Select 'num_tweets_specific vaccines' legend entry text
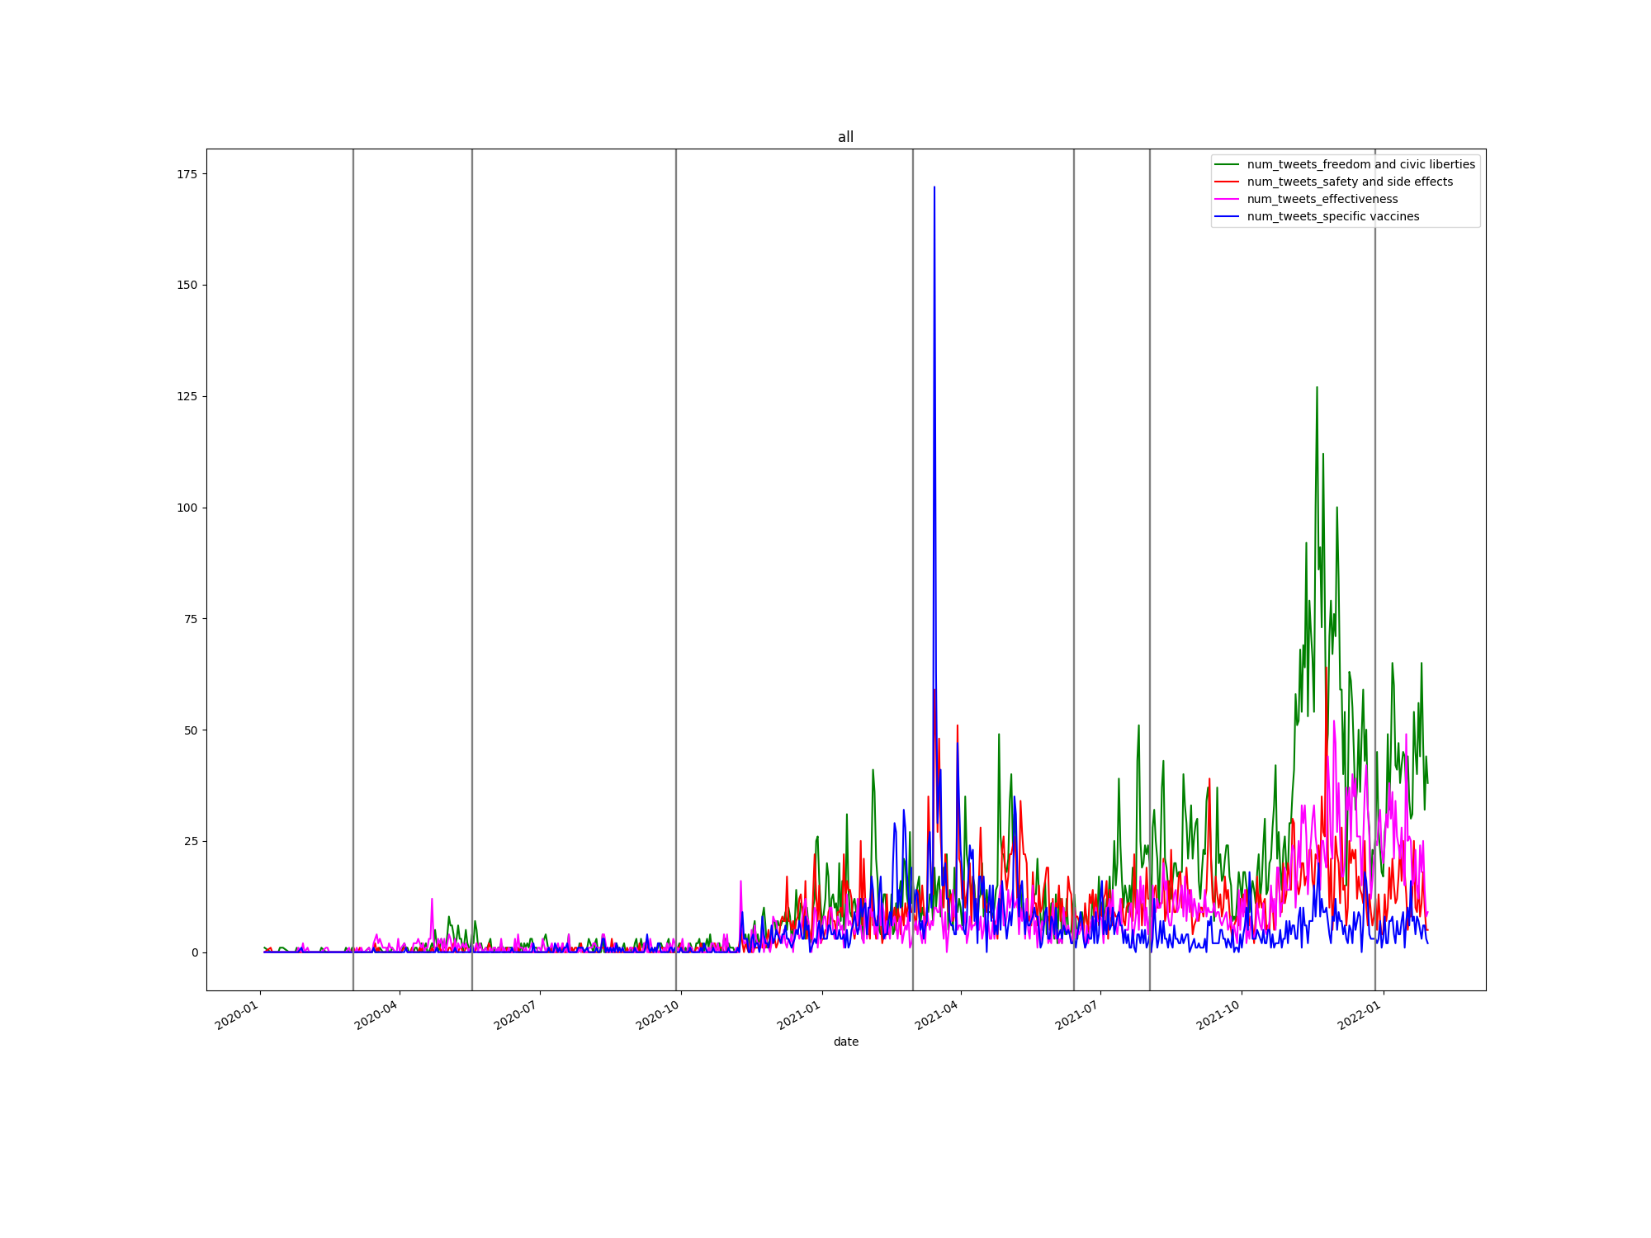1651x1238 pixels. (1333, 217)
